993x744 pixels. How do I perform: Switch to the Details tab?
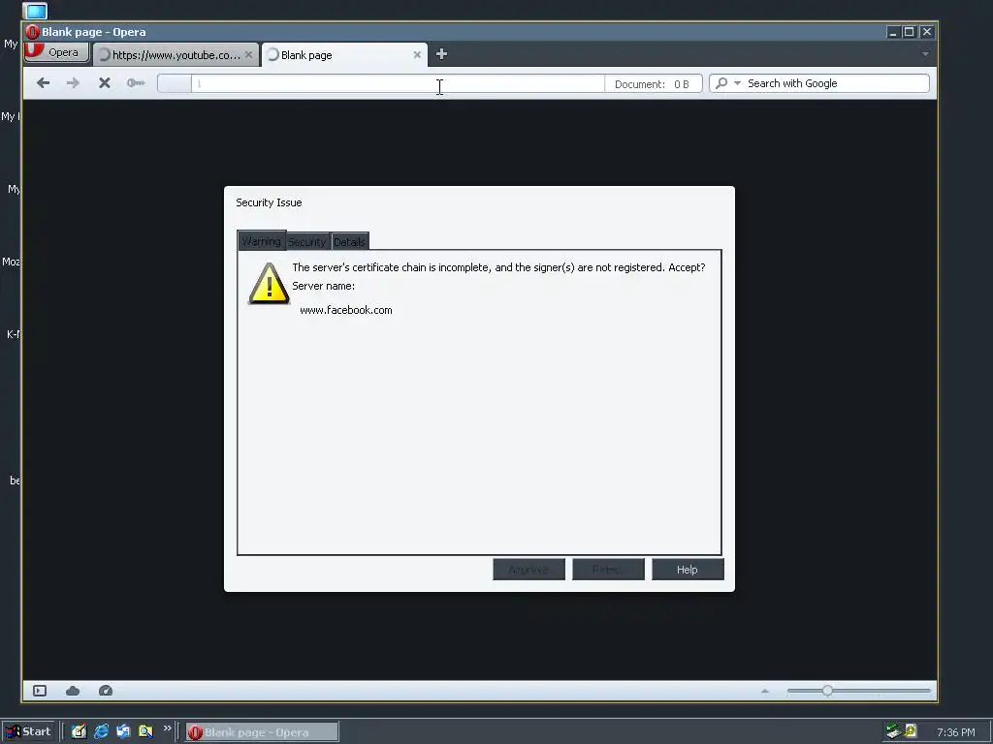pyautogui.click(x=349, y=241)
